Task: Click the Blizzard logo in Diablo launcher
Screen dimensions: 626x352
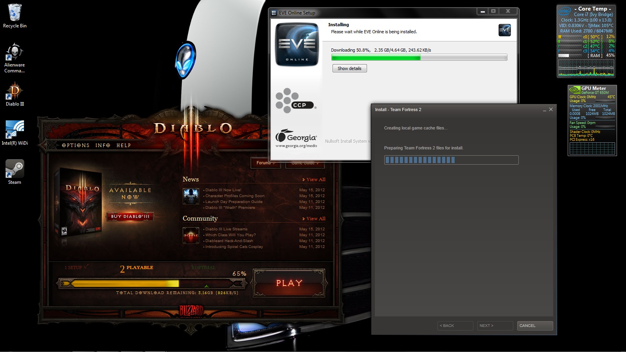Action: pyautogui.click(x=191, y=311)
